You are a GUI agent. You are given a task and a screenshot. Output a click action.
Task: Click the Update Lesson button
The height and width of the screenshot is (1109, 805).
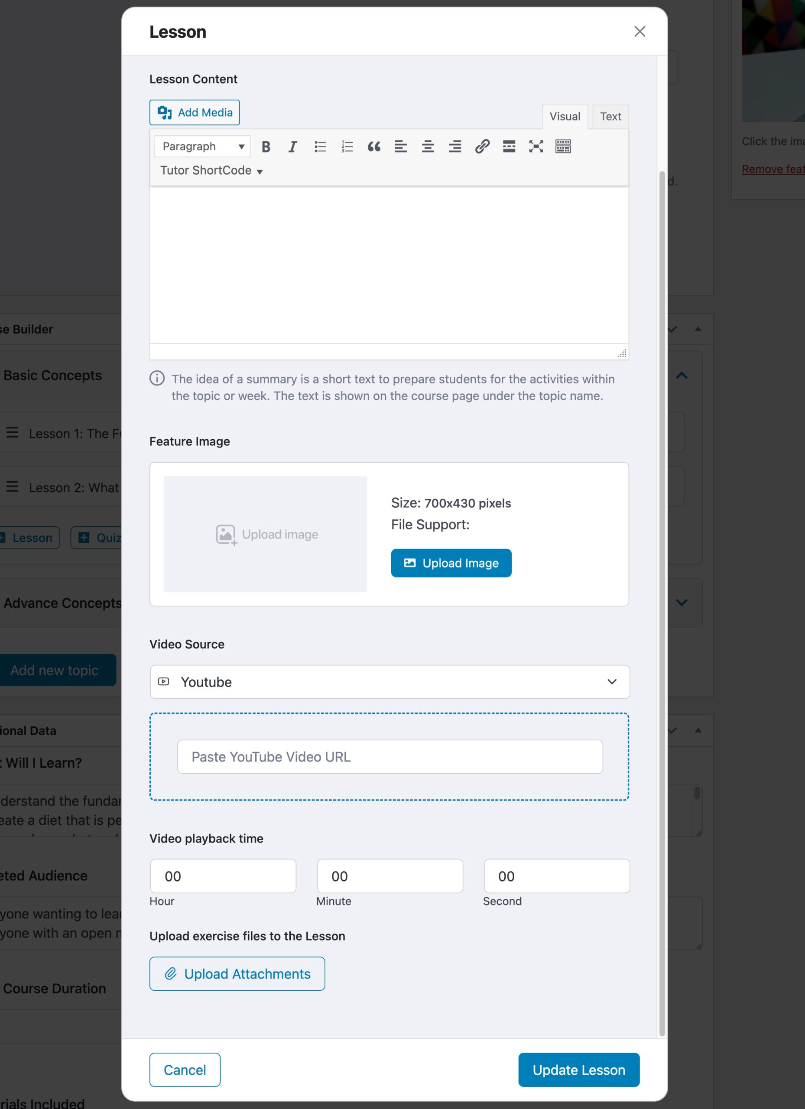[578, 1070]
